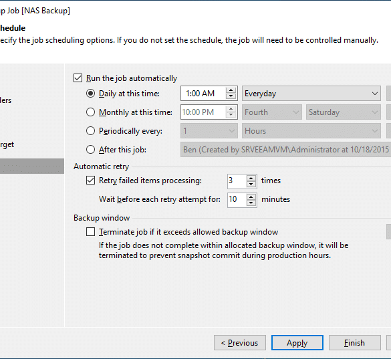Increase retry count with up arrow

pyautogui.click(x=251, y=178)
